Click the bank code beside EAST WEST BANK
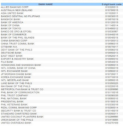Image resolution: width=123 pixels, height=126 pixels. [112, 56]
